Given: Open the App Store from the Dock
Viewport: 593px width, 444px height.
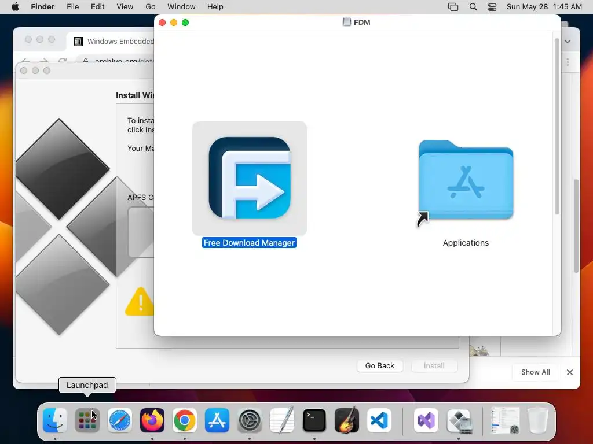Looking at the screenshot, I should 217,420.
